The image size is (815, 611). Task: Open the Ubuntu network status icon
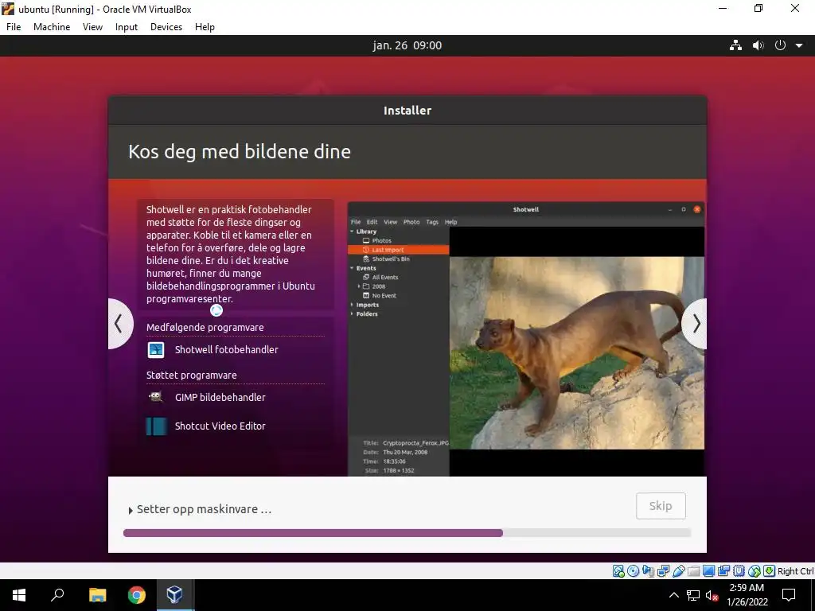tap(735, 45)
